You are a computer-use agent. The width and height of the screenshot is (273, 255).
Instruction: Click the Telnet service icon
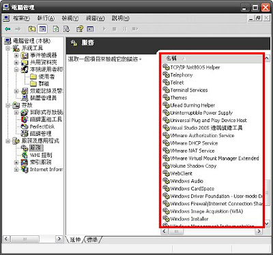tap(166, 82)
